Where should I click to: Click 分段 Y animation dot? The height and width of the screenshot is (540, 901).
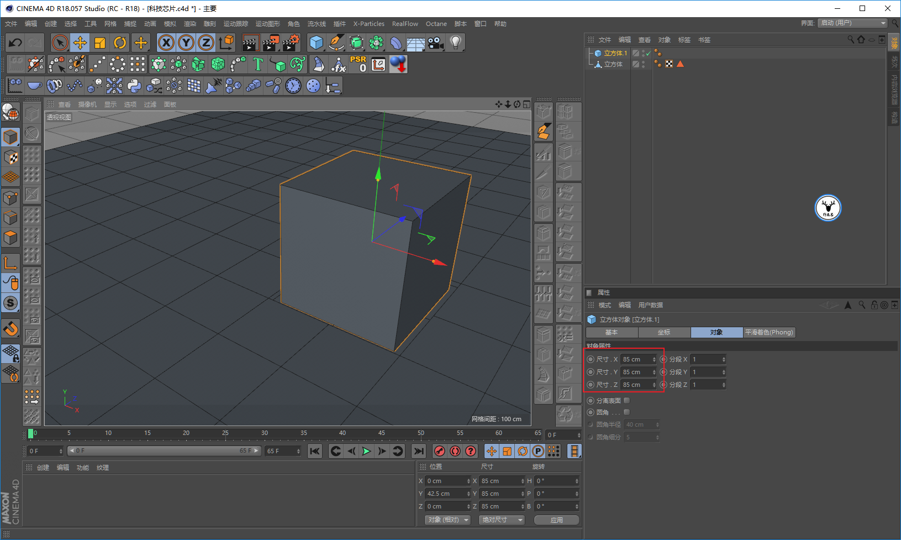click(x=663, y=372)
